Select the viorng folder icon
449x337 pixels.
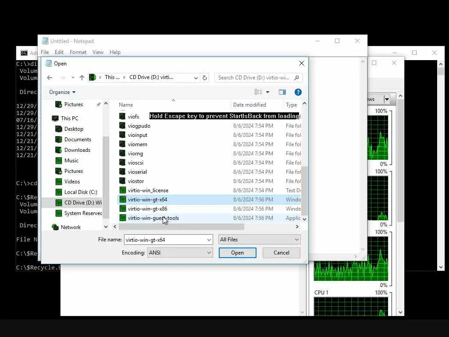[x=122, y=153]
